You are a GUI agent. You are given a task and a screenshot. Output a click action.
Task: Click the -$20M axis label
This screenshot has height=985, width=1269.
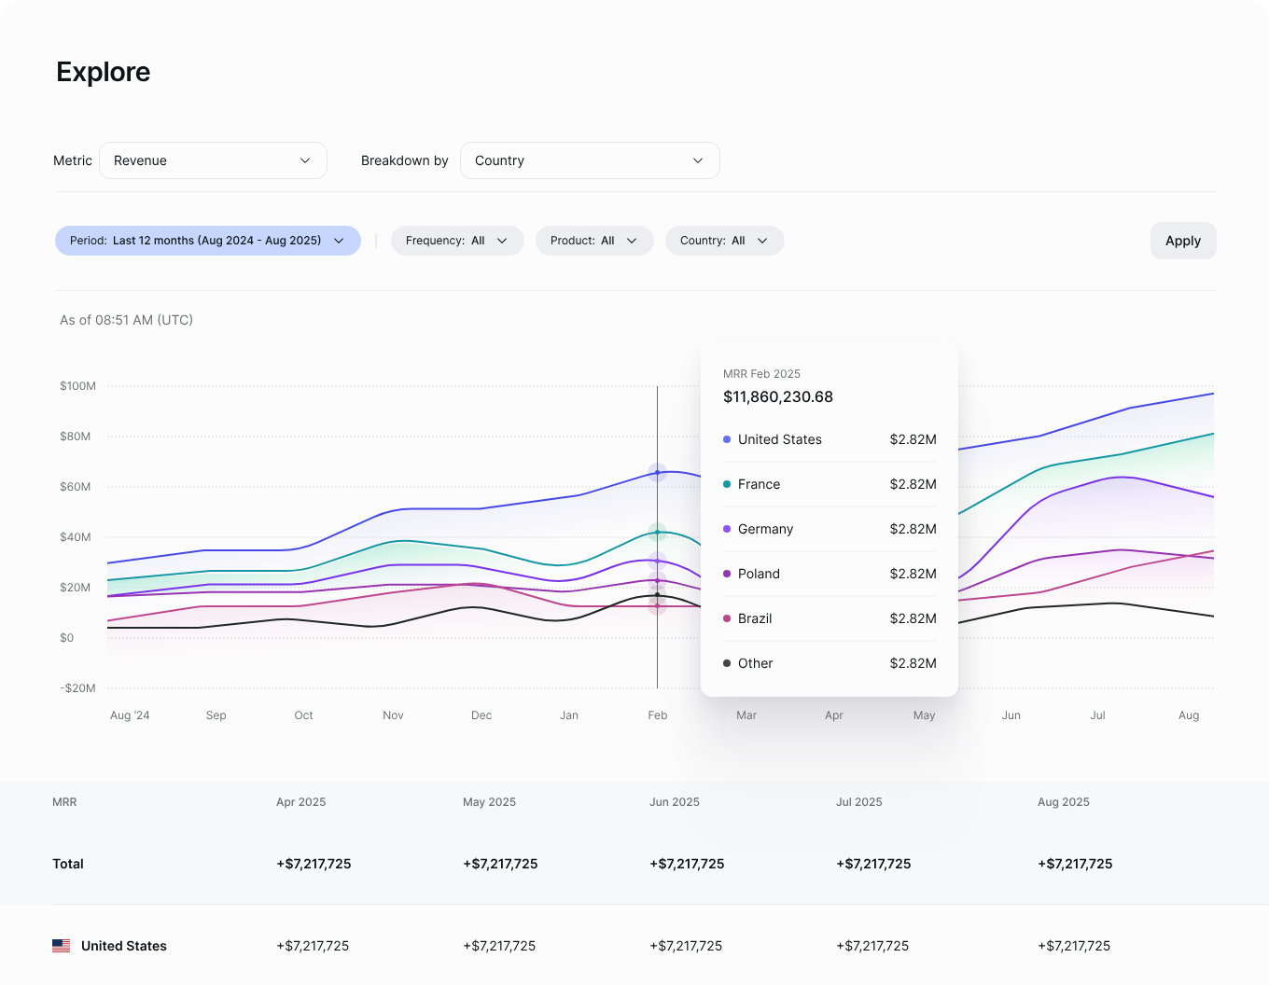click(78, 688)
